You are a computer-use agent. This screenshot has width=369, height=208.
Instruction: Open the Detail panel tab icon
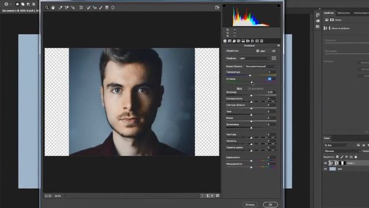234,41
